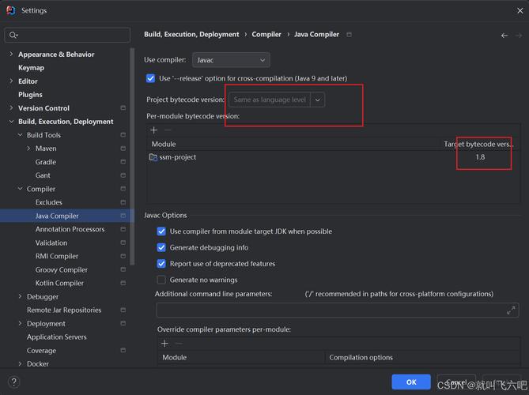The height and width of the screenshot is (395, 529).
Task: Click the settings tree vertical scrollbar
Action: (x=132, y=156)
